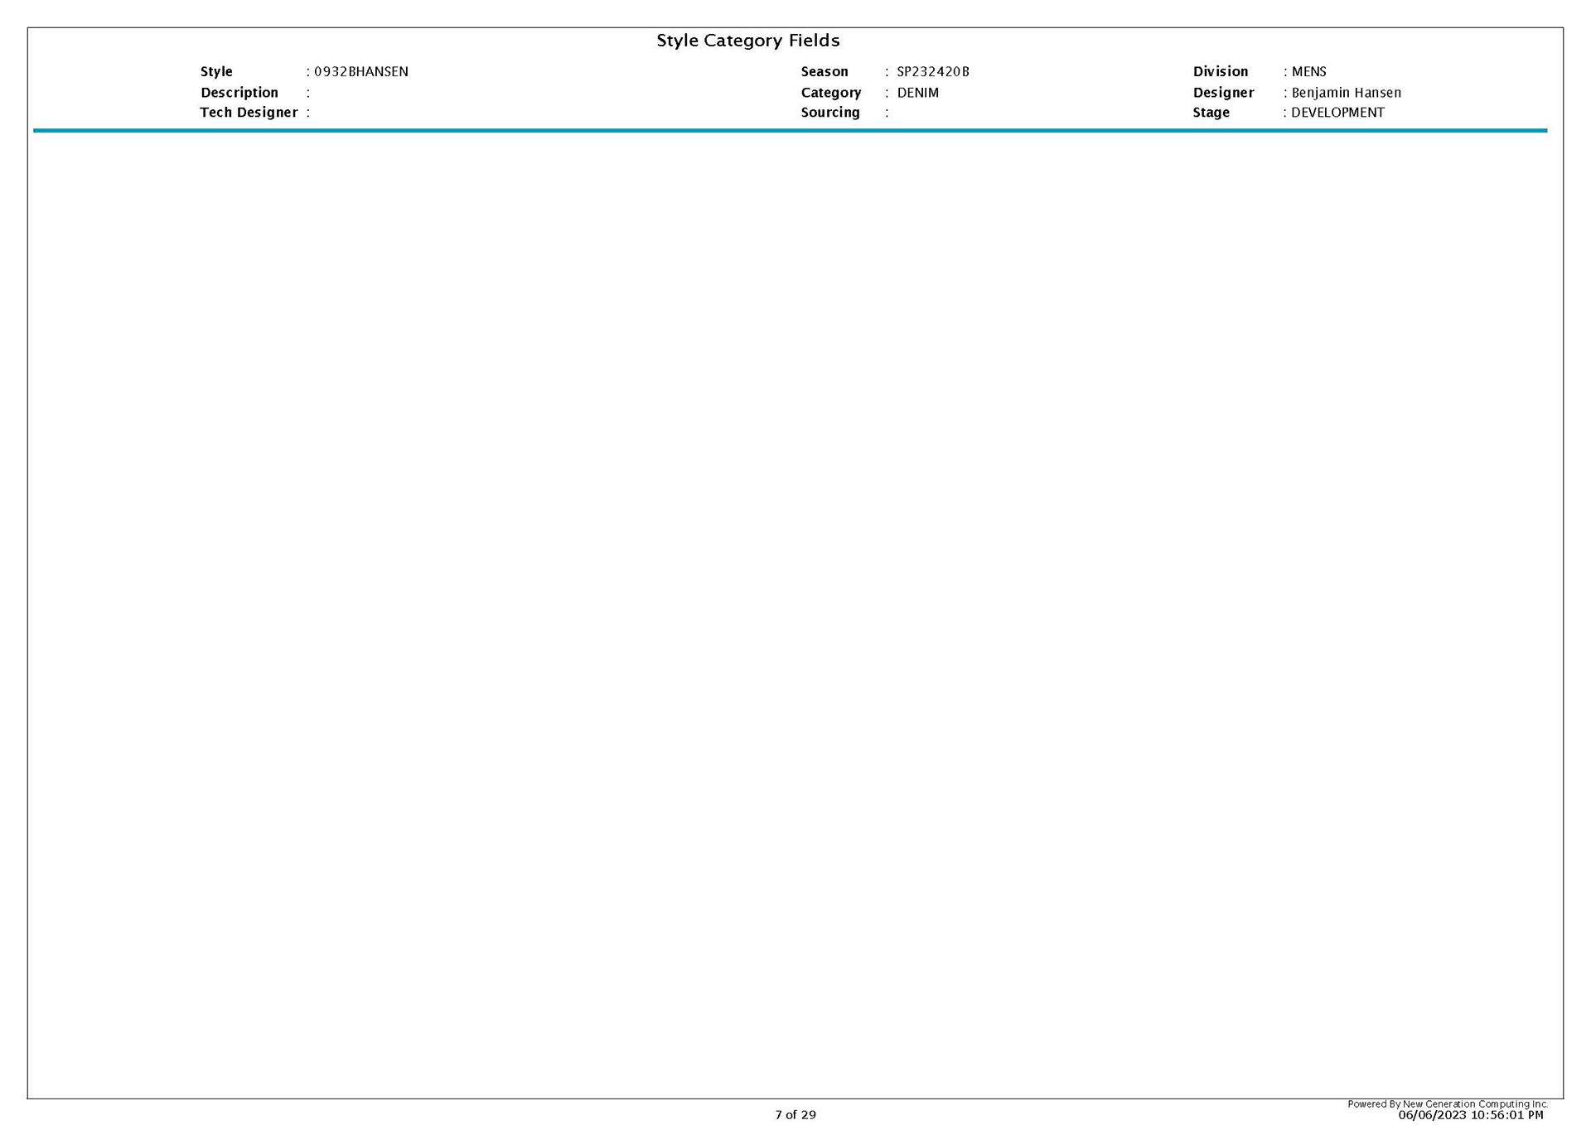Select designer name Benjamin Hansen

coord(1346,93)
